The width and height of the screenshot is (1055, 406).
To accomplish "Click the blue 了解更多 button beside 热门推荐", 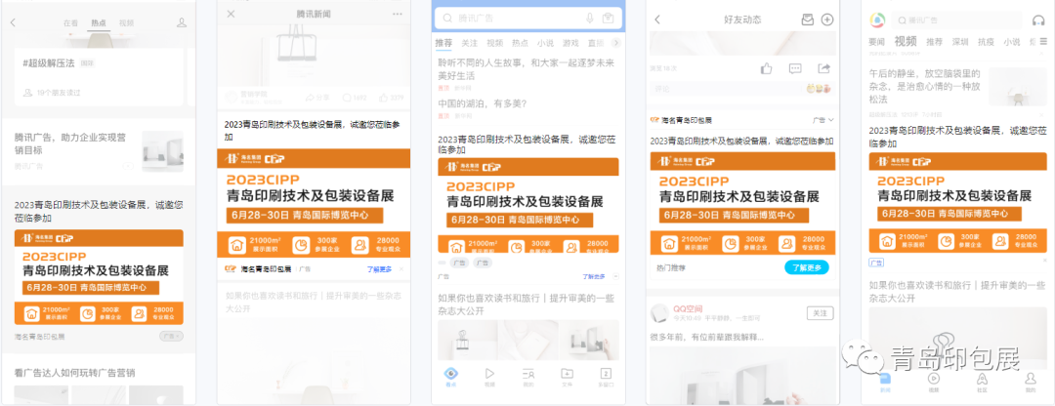I will pos(806,267).
